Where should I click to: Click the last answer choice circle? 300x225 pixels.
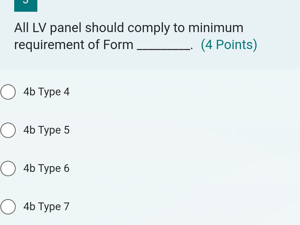coord(8,206)
